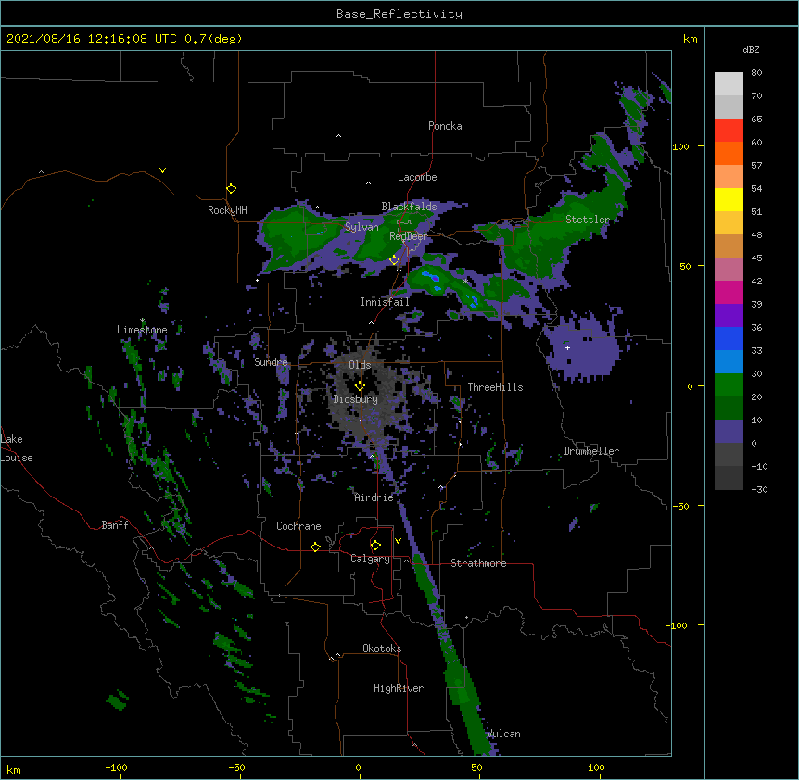
Task: Click the Cochrane label
Action: pyautogui.click(x=298, y=526)
